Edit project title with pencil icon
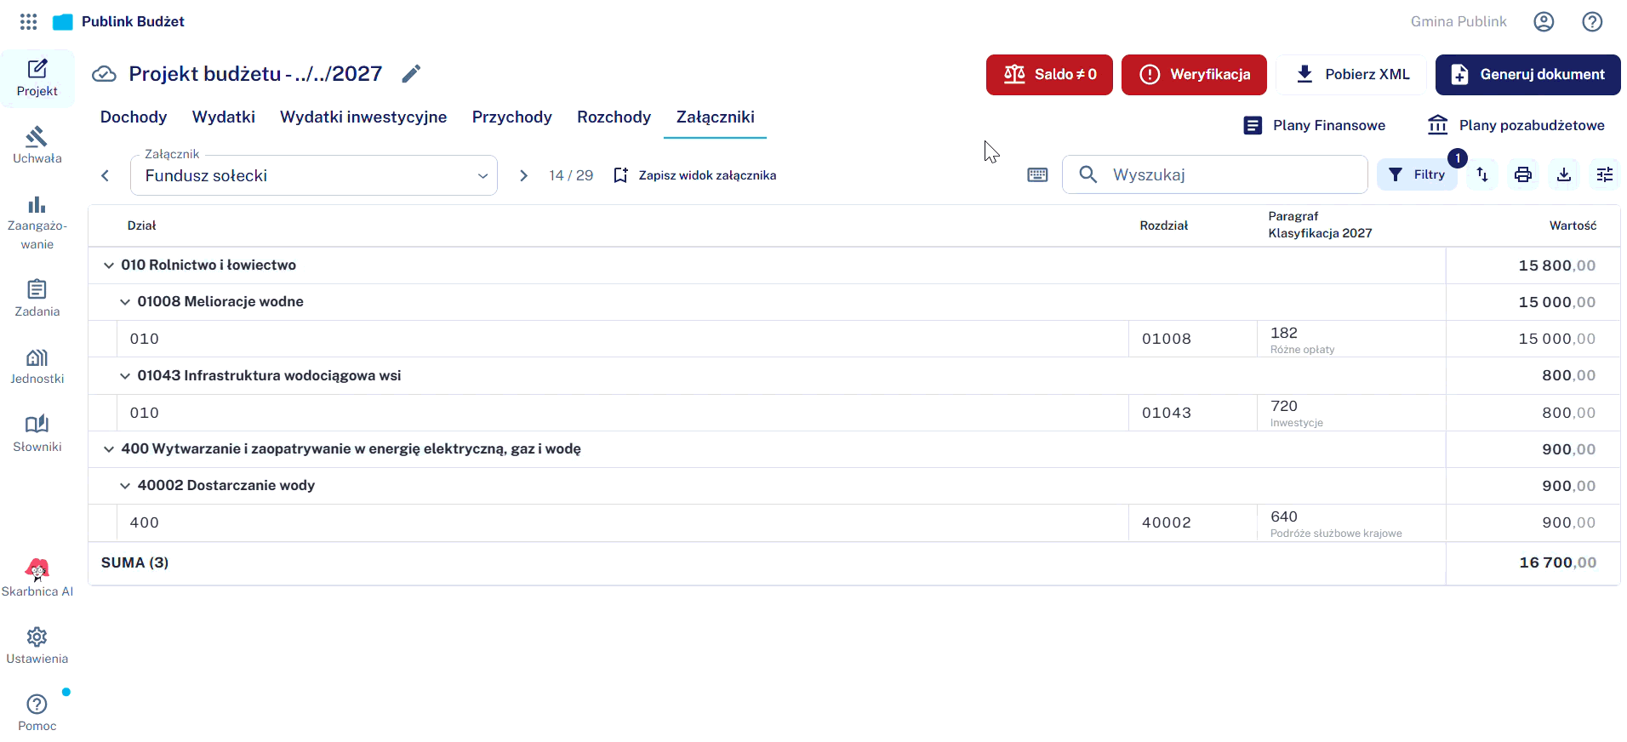 (411, 74)
